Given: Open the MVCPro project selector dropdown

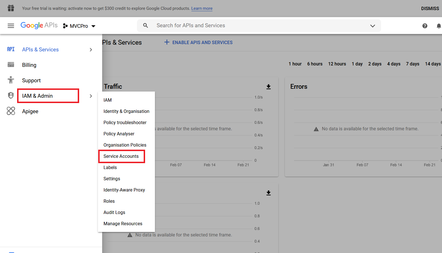Looking at the screenshot, I should [79, 26].
